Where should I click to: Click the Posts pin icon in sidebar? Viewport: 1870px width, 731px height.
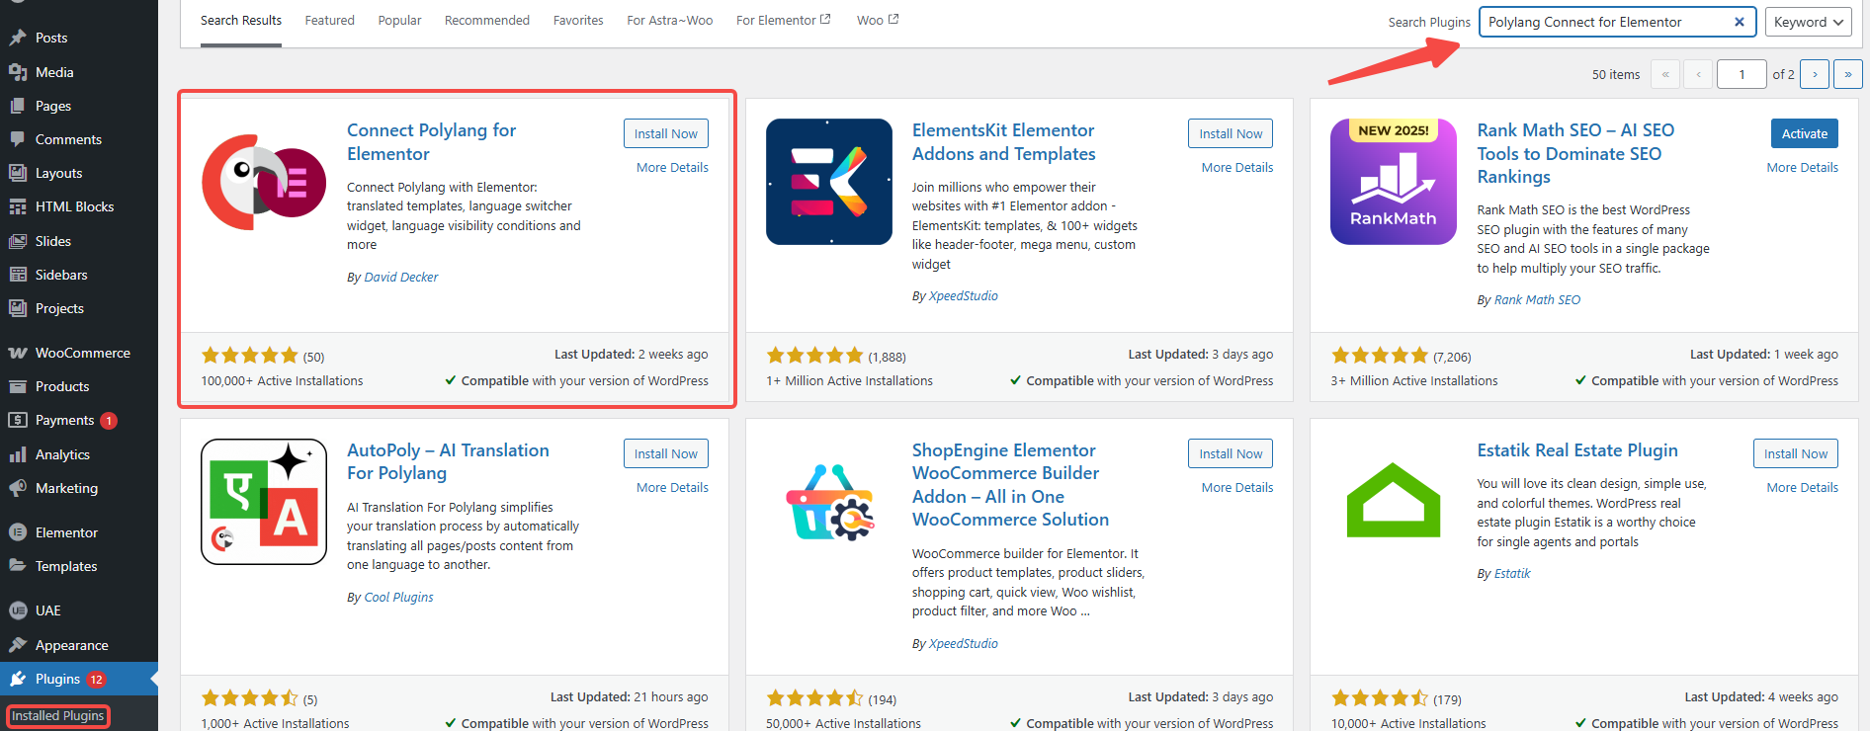(x=18, y=38)
